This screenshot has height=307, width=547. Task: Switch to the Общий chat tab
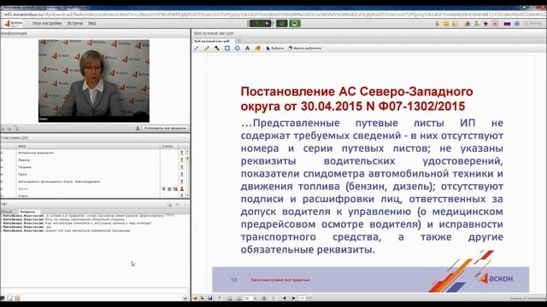(x=7, y=211)
